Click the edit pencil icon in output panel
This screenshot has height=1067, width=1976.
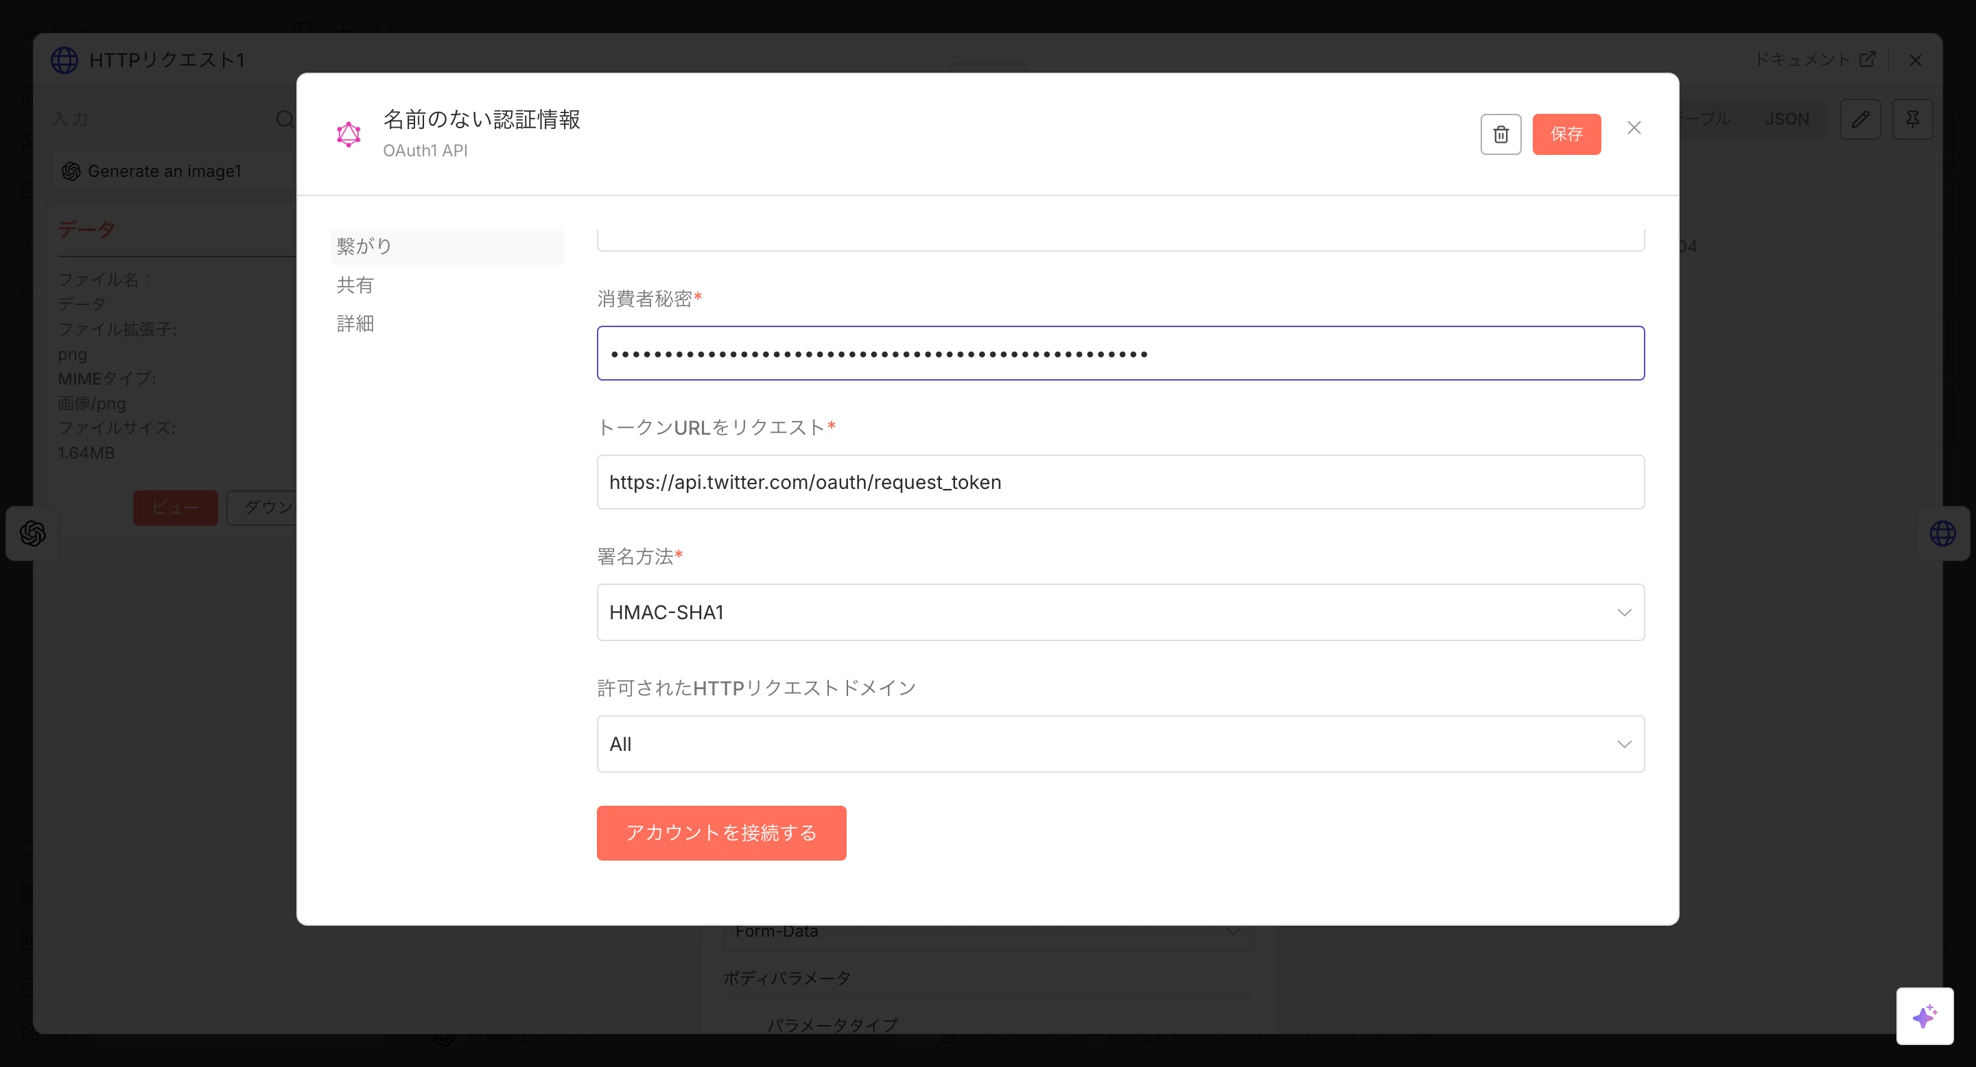click(1860, 119)
